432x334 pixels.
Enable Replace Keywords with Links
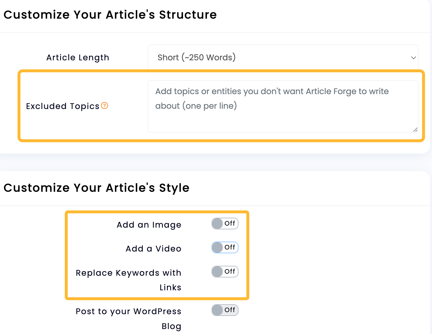click(225, 272)
